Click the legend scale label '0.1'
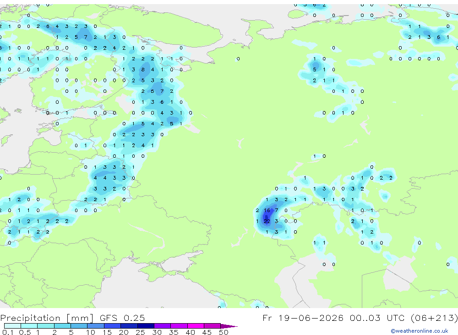458x335 pixels. point(8,332)
